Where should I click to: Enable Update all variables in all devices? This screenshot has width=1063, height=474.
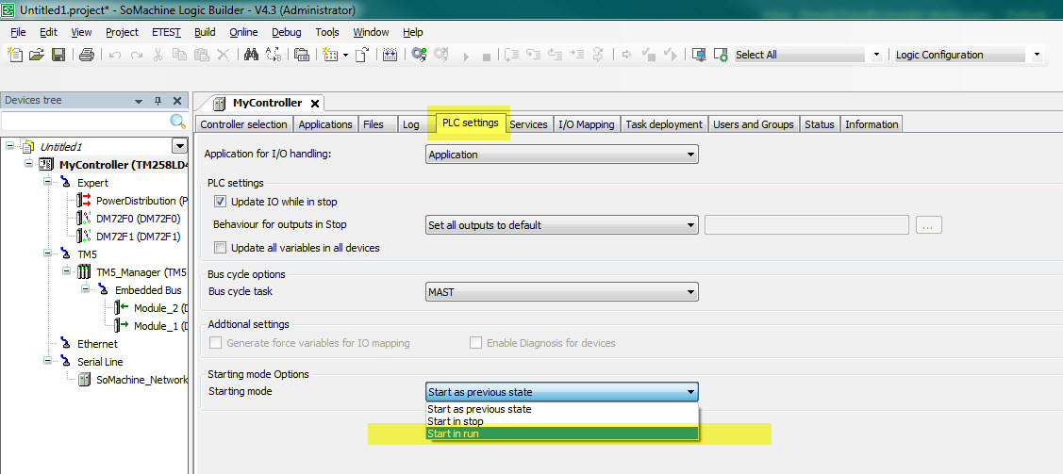[x=220, y=247]
